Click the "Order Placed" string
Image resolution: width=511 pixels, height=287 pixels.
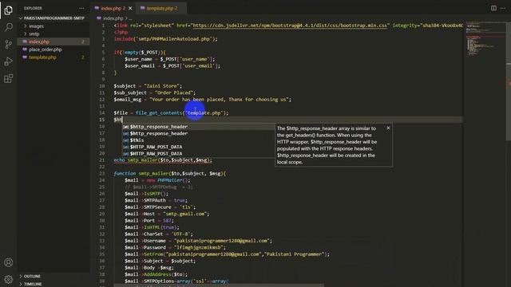[x=174, y=92]
